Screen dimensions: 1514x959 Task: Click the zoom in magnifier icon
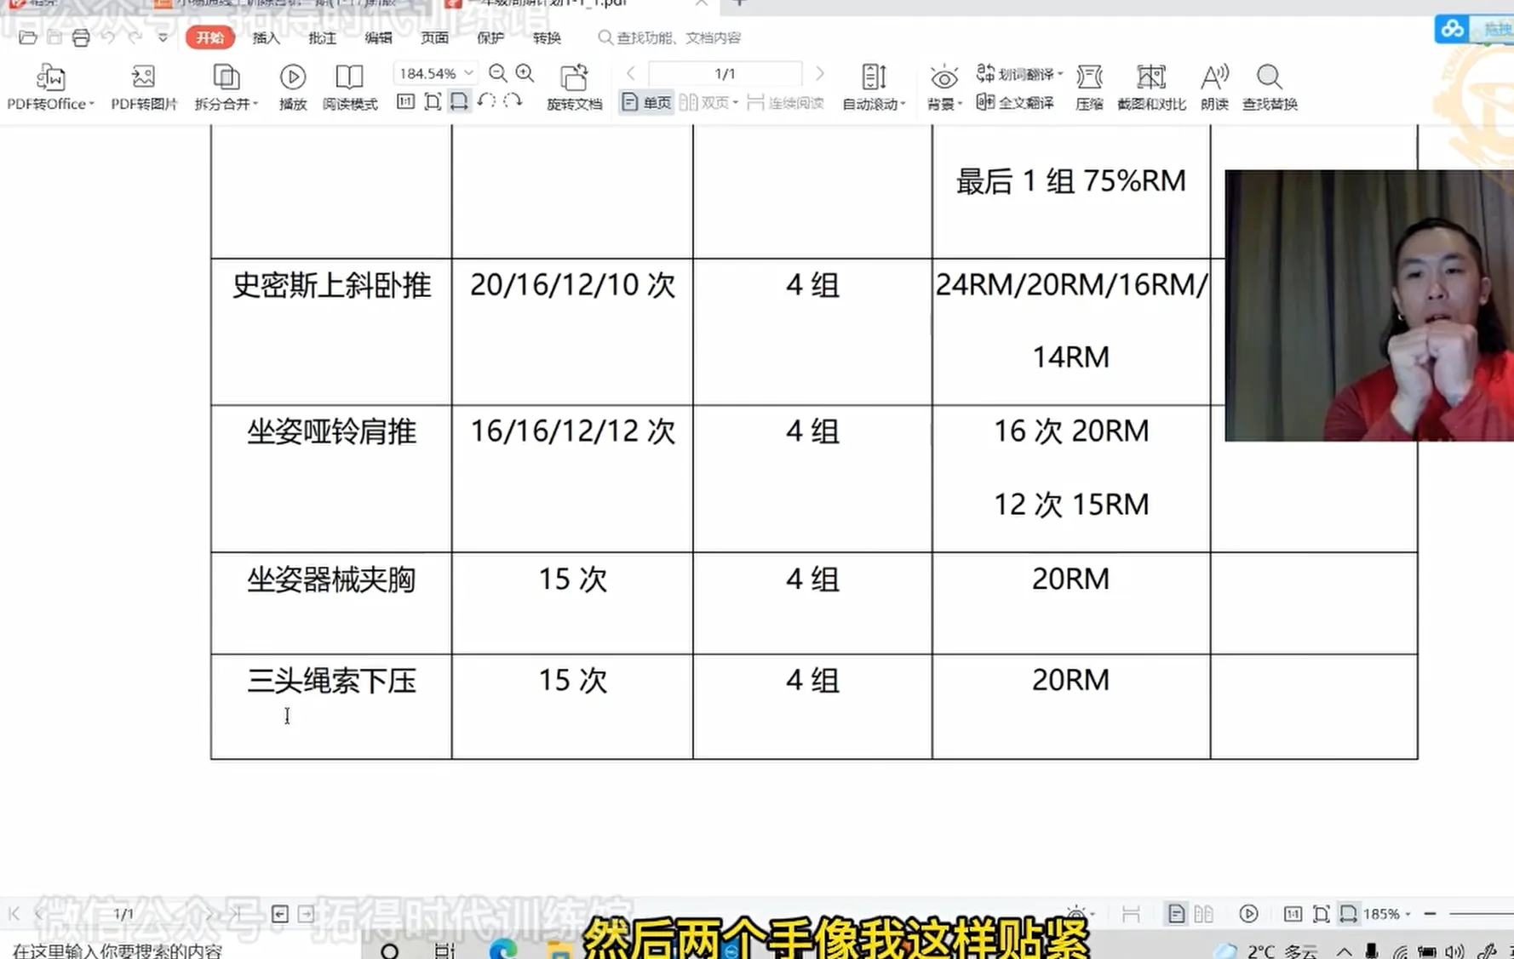coord(525,74)
